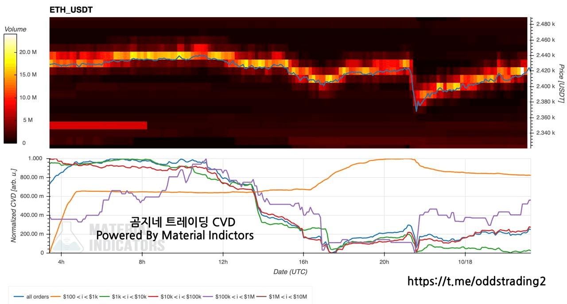Click the '16h' time axis label
The height and width of the screenshot is (304, 567).
pyautogui.click(x=303, y=262)
